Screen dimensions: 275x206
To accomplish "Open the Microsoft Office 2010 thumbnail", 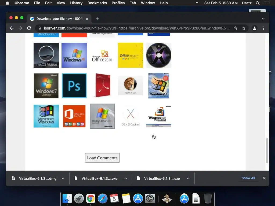I will [x=102, y=56].
